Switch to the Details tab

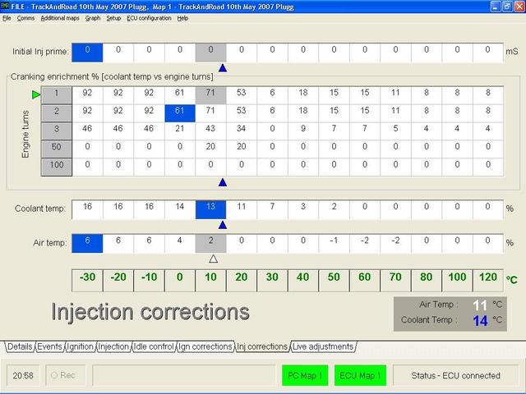(20, 346)
